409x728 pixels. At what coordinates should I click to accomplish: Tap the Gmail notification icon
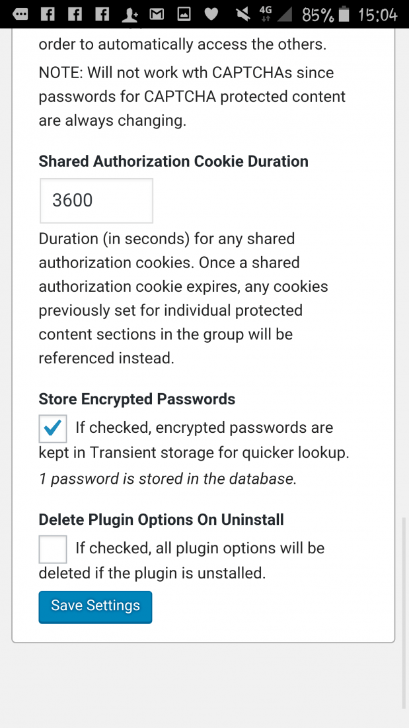157,15
